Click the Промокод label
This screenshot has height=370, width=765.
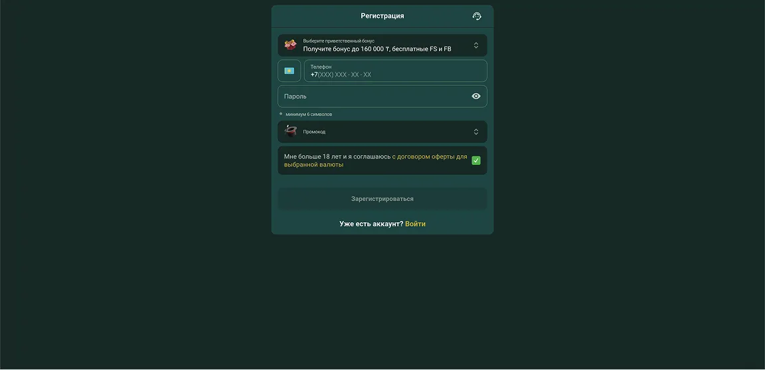pyautogui.click(x=314, y=132)
